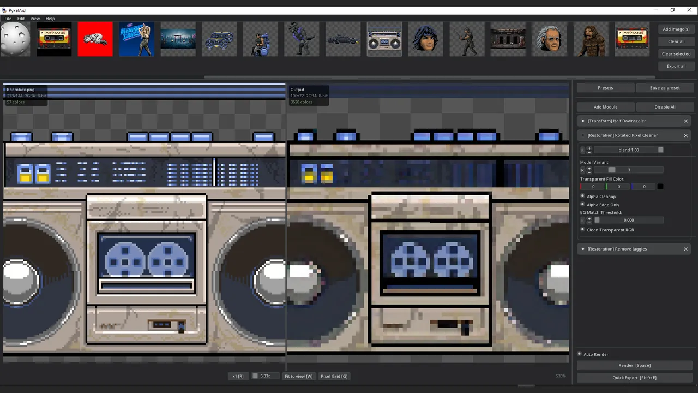Open the Edit menu
The image size is (698, 393).
(x=21, y=19)
